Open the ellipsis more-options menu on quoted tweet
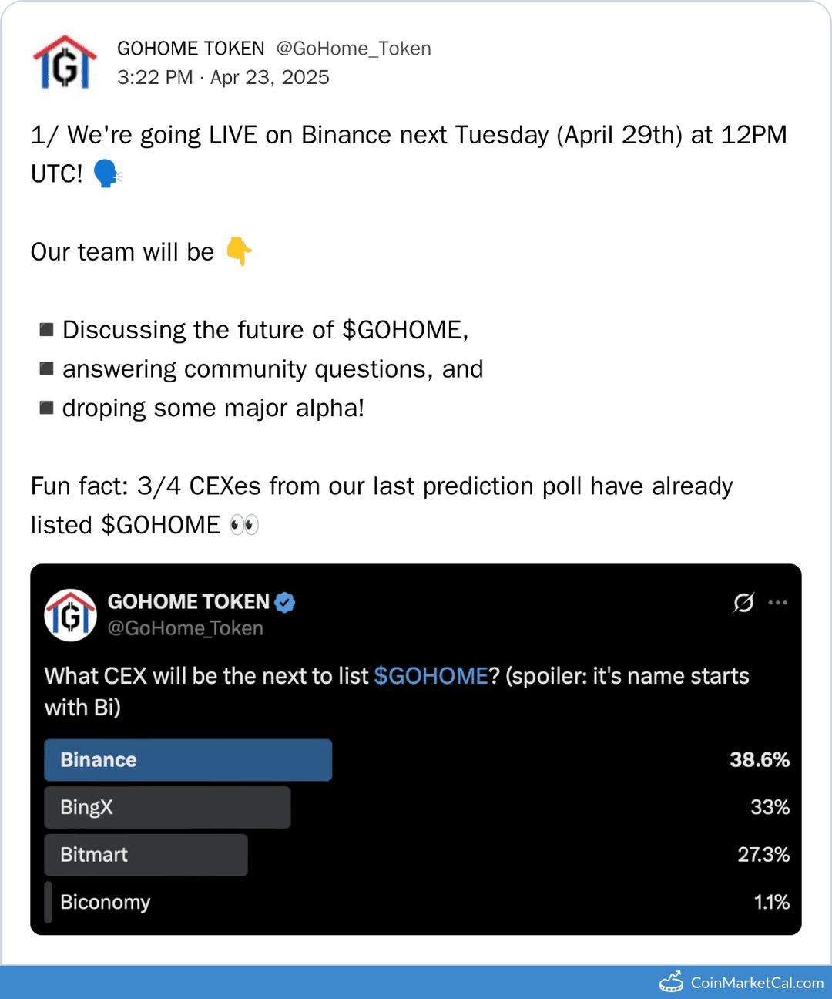This screenshot has width=832, height=999. click(x=778, y=603)
